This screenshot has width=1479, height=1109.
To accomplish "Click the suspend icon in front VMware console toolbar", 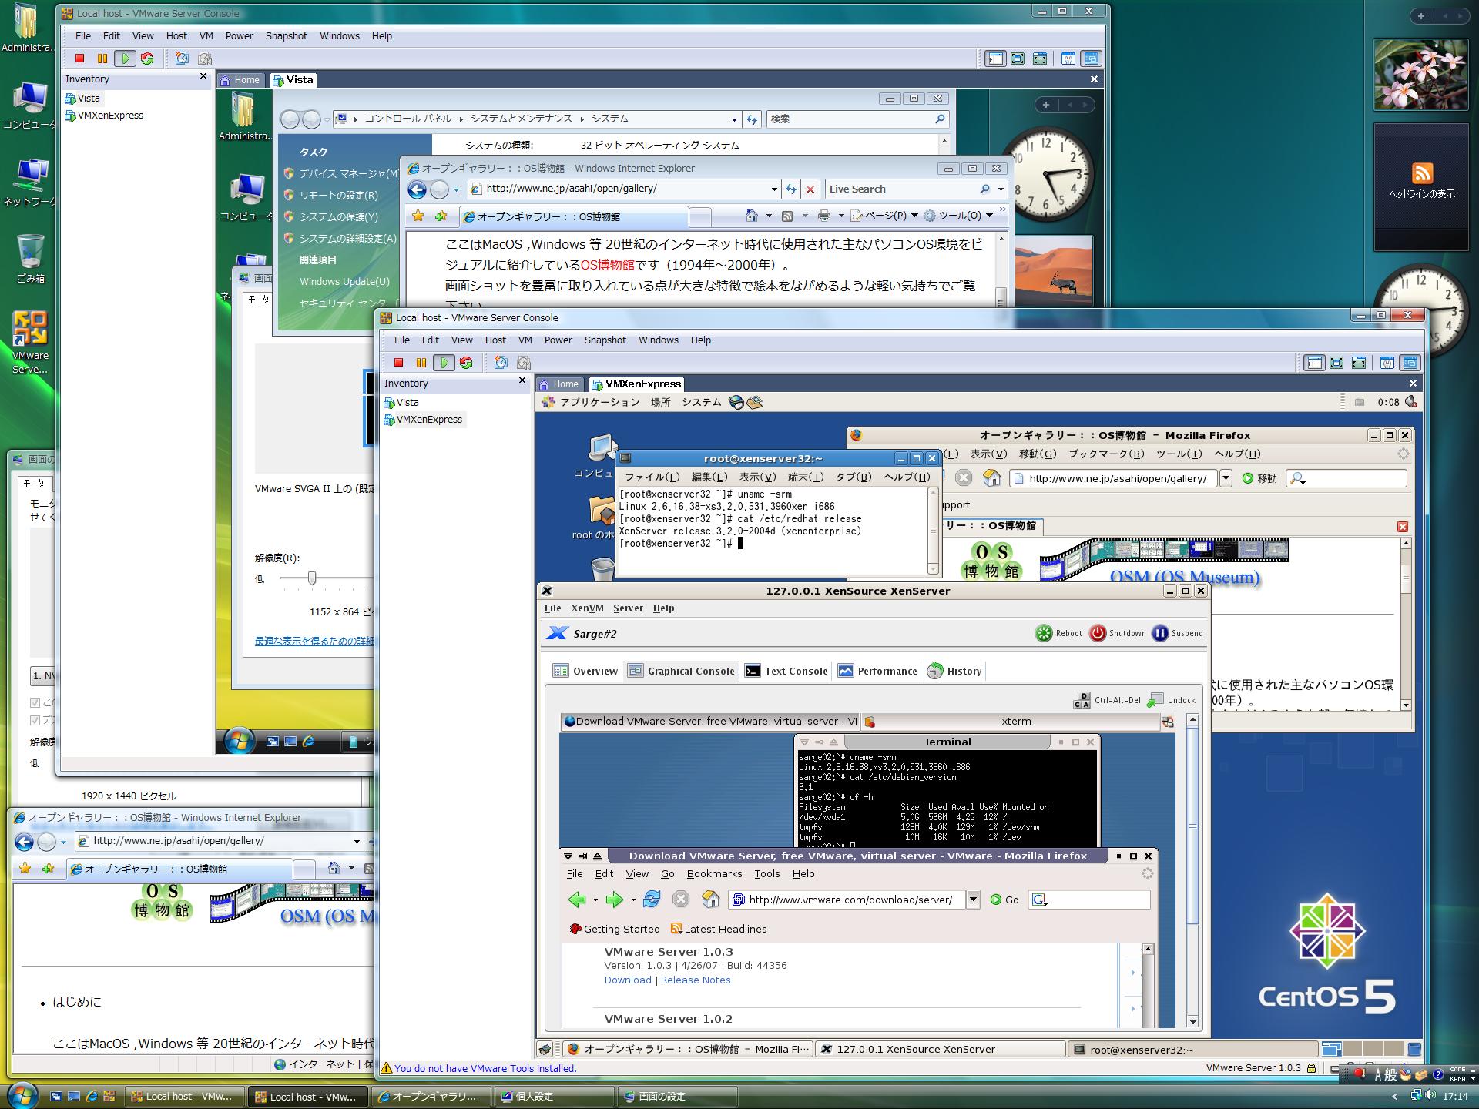I will [421, 363].
